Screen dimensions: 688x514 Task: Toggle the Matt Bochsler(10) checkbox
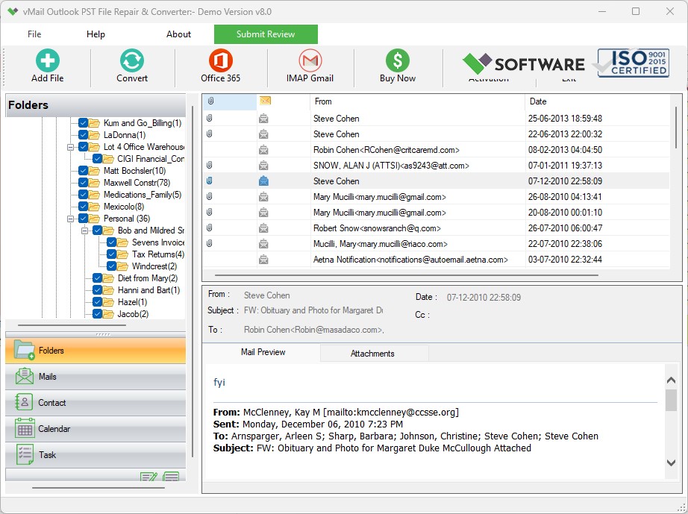point(83,171)
